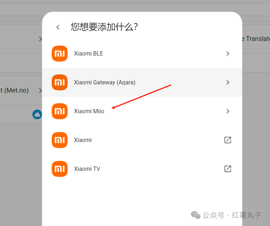Select the Xiaomi BLE integration label
The width and height of the screenshot is (270, 226).
point(88,53)
